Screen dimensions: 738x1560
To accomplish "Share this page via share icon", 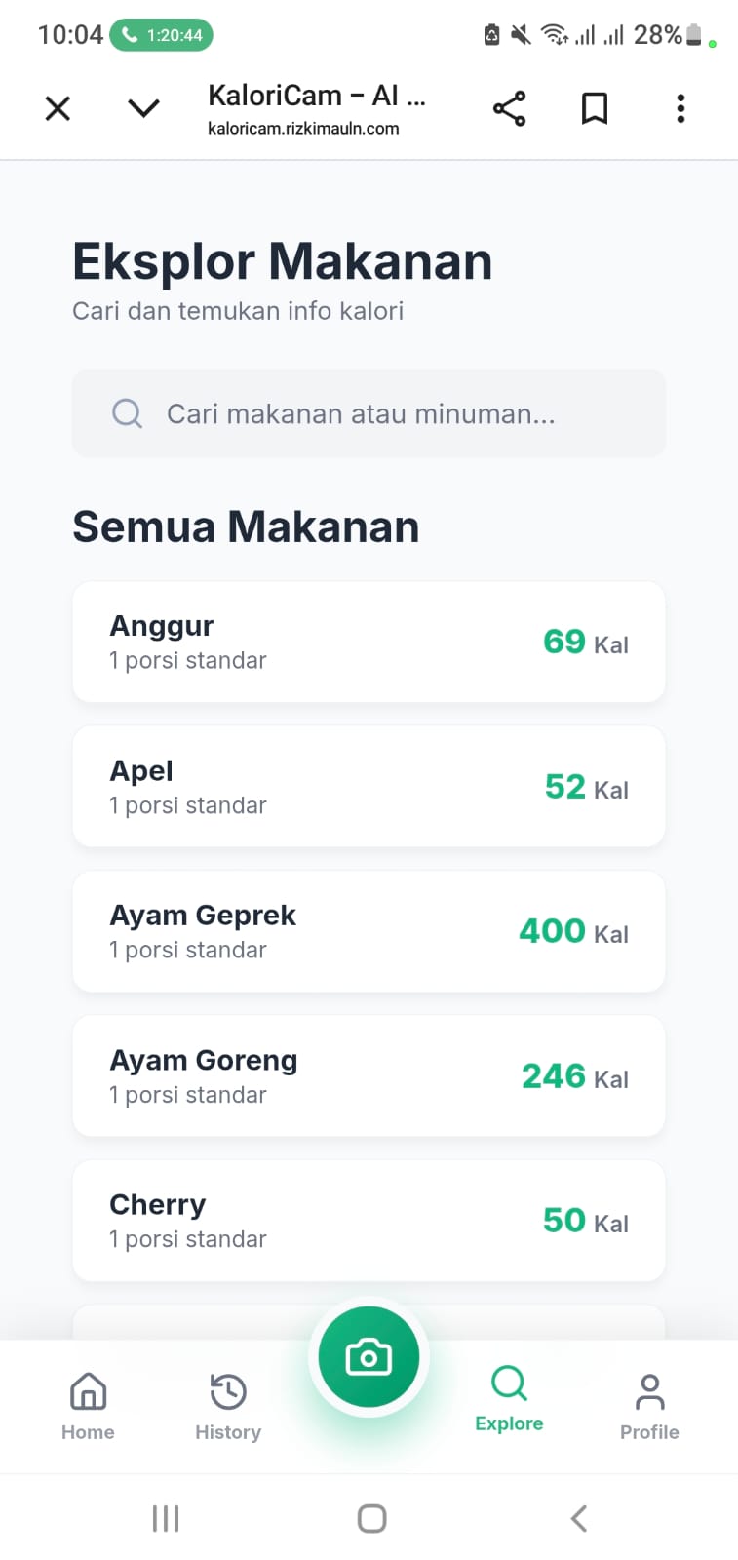I will (x=509, y=108).
